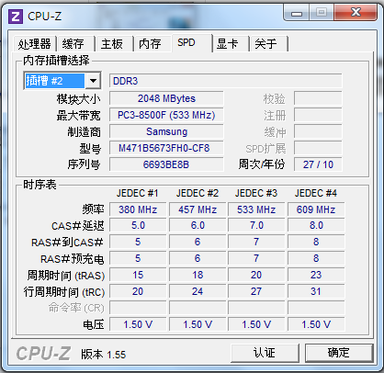The image size is (384, 373).
Task: Click the tRC value 24
Action: (198, 291)
